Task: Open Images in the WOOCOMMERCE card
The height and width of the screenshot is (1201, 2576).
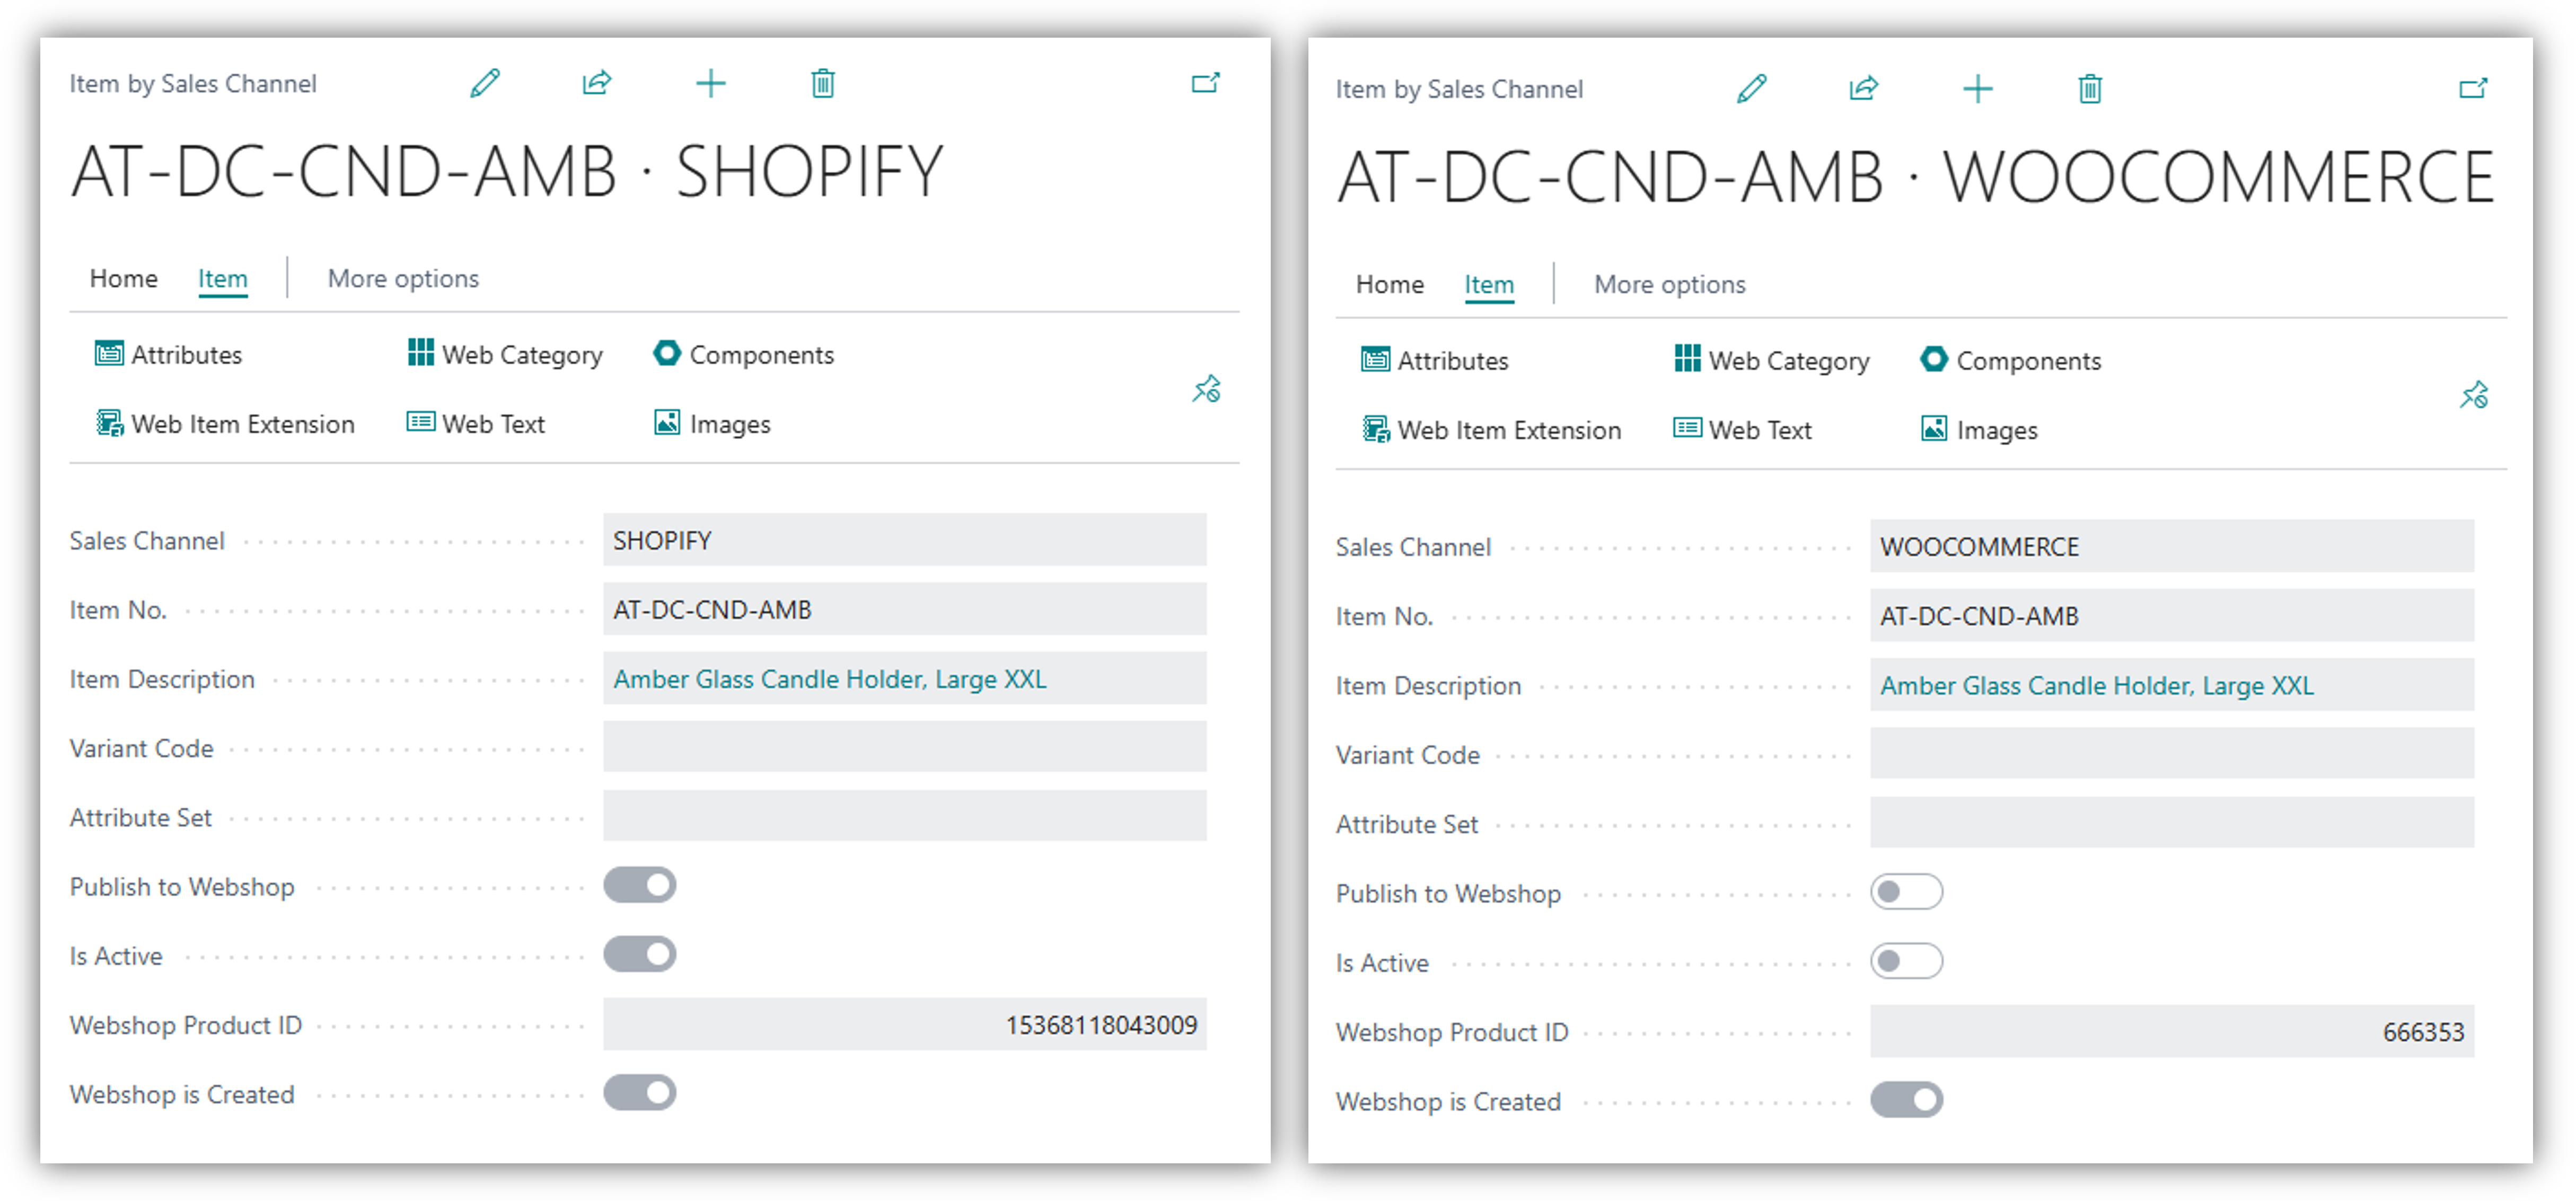Action: [1979, 430]
